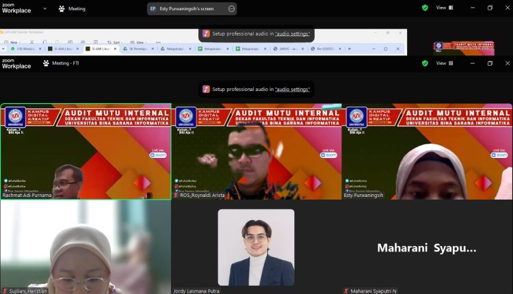The image size is (513, 294).
Task: Click the Meeting - FTI icon in lower Zoom window
Action: 46,63
